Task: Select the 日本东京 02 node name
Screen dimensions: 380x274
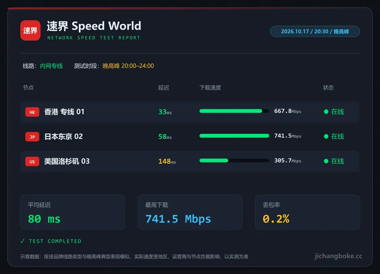Action: tap(63, 136)
